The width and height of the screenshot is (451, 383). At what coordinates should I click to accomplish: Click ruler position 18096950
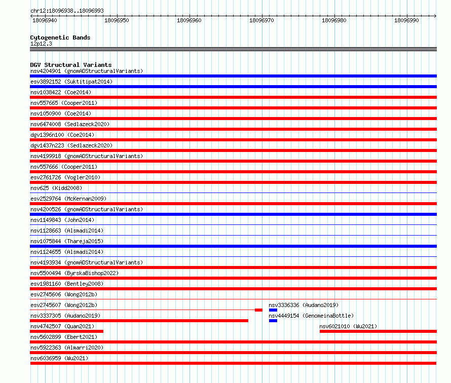tap(117, 20)
